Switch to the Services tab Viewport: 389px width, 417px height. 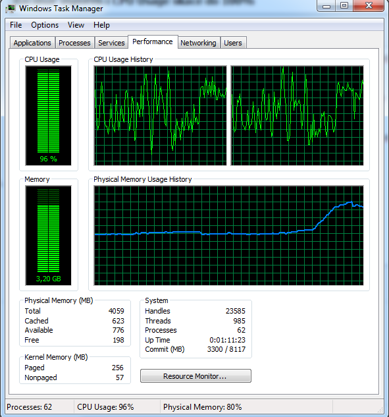click(111, 43)
